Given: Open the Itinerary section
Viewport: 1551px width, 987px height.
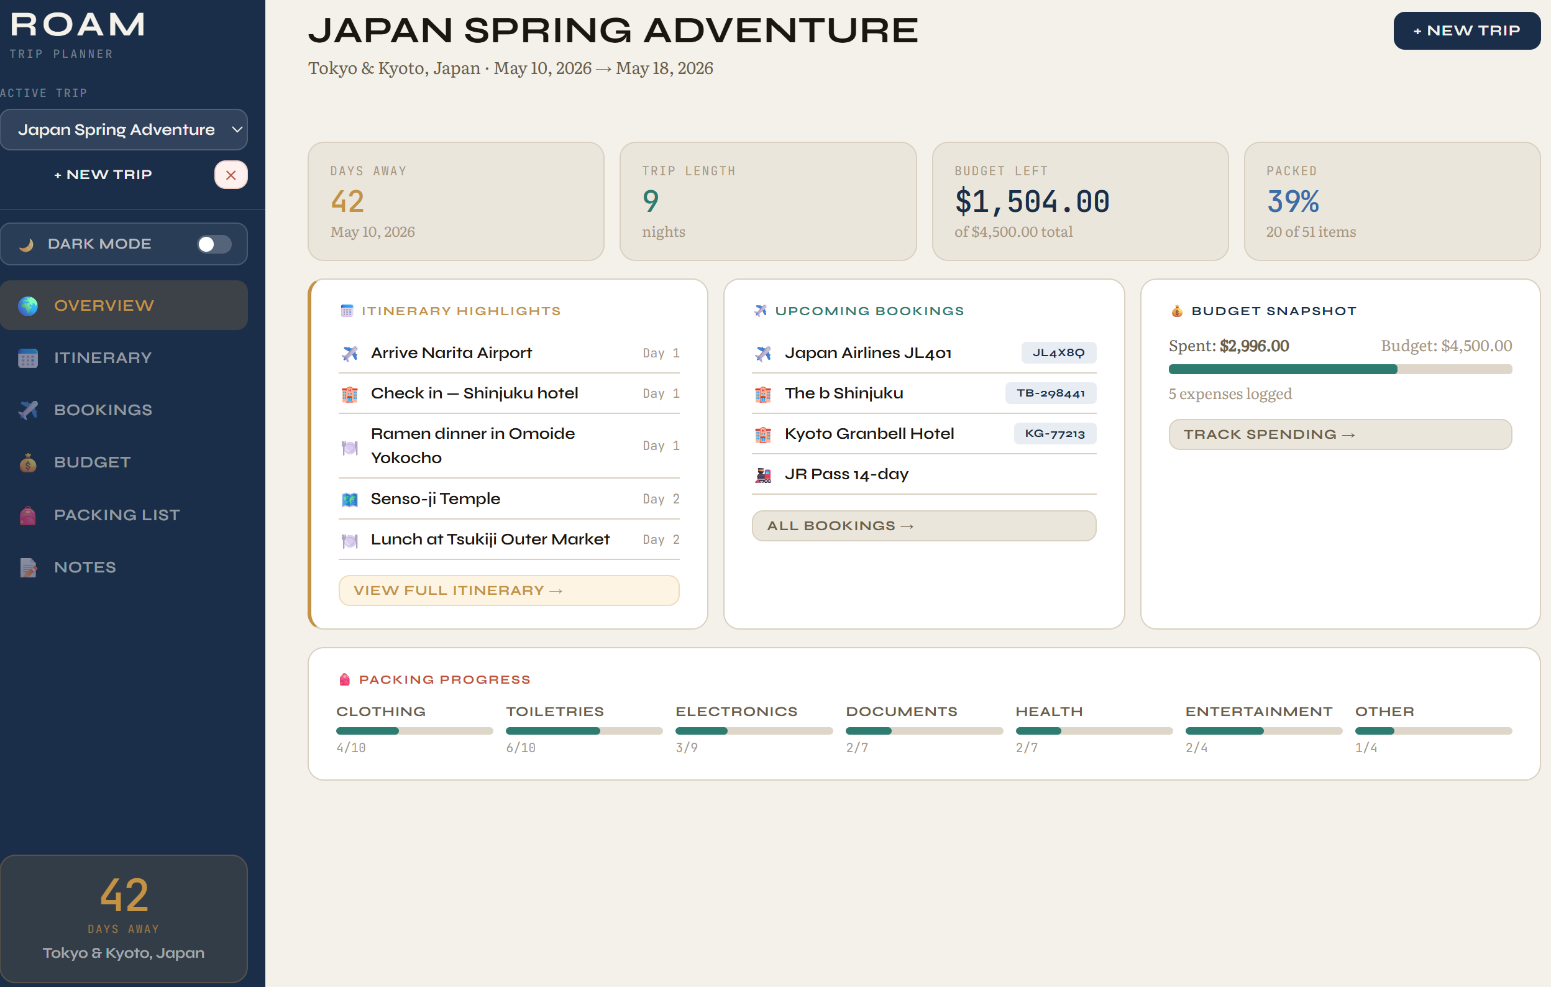Looking at the screenshot, I should [x=124, y=357].
